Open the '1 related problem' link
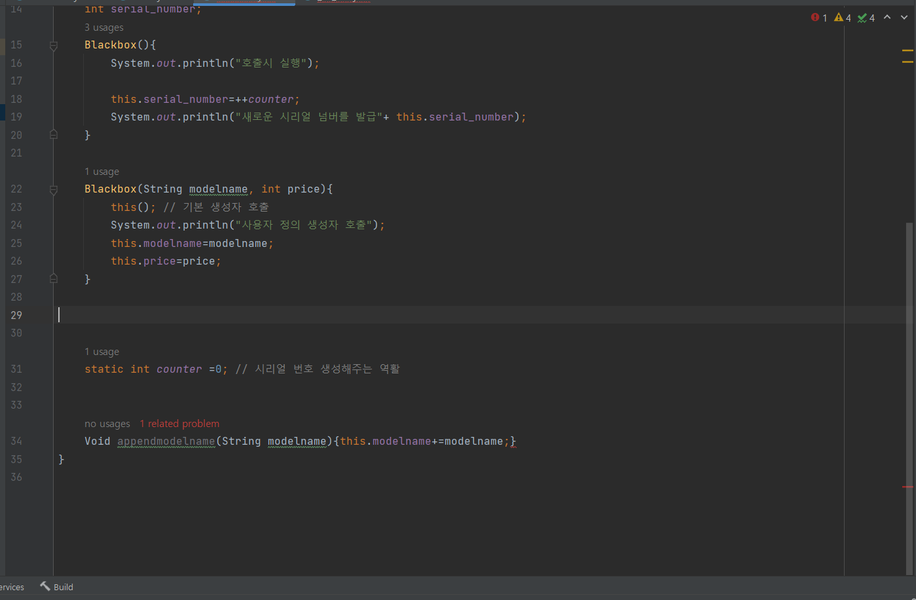The image size is (916, 600). point(179,424)
